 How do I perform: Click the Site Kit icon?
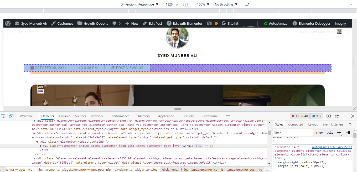pos(224,23)
